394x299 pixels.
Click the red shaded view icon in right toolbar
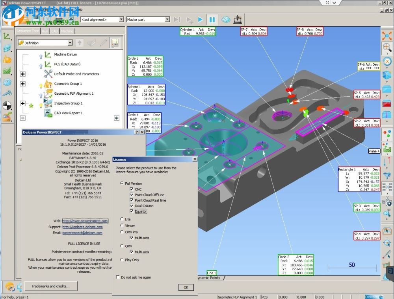387,103
